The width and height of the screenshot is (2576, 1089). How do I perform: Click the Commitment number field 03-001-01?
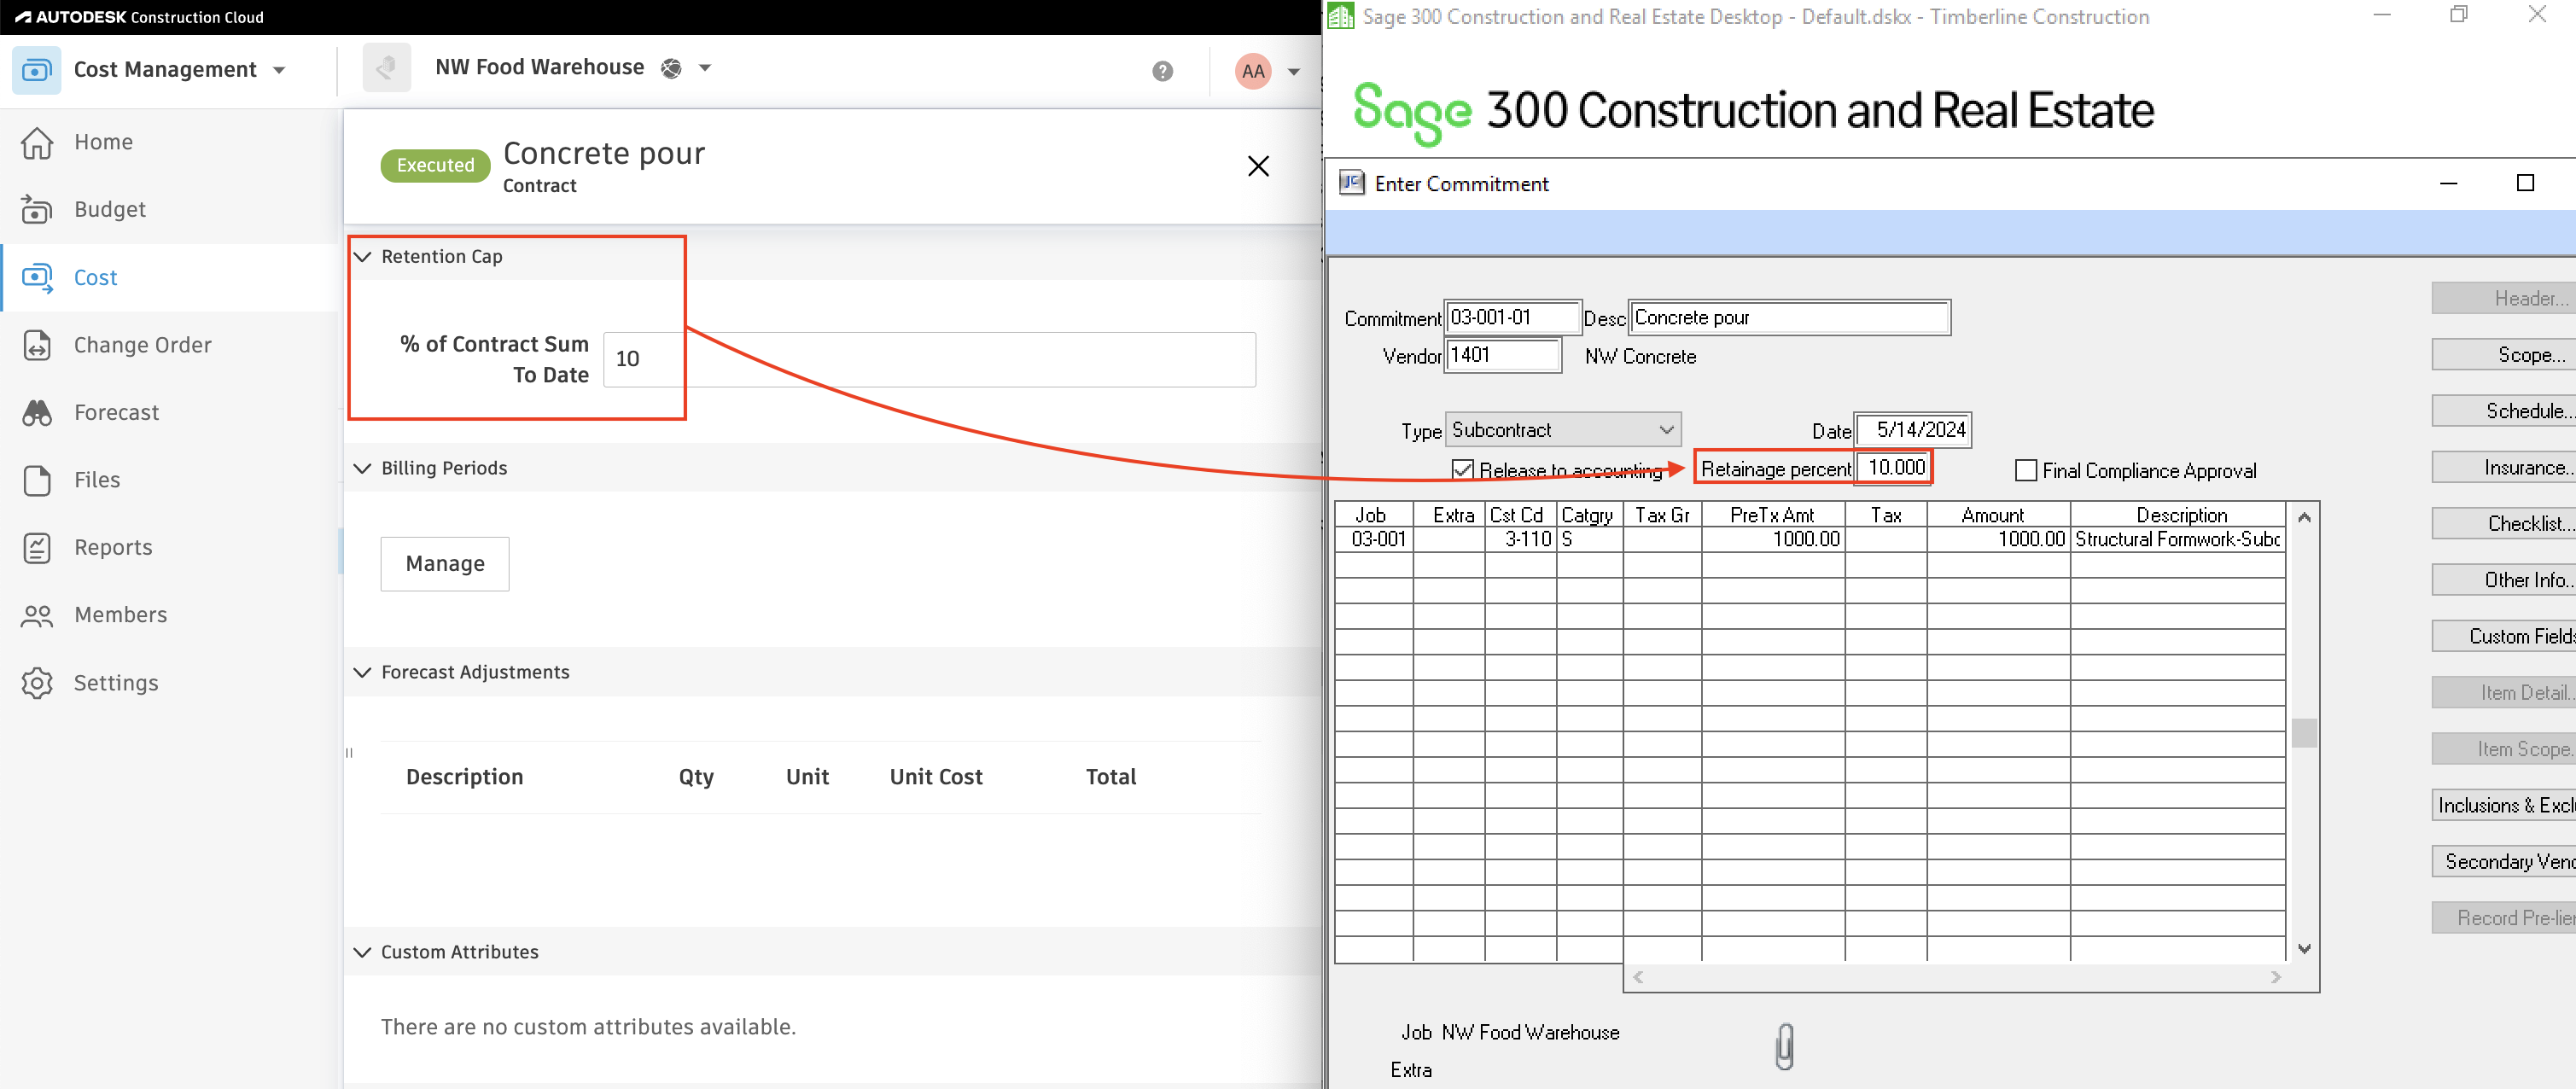pos(1513,318)
